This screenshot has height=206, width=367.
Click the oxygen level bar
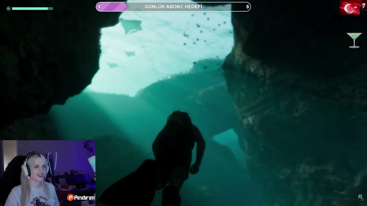coord(32,9)
